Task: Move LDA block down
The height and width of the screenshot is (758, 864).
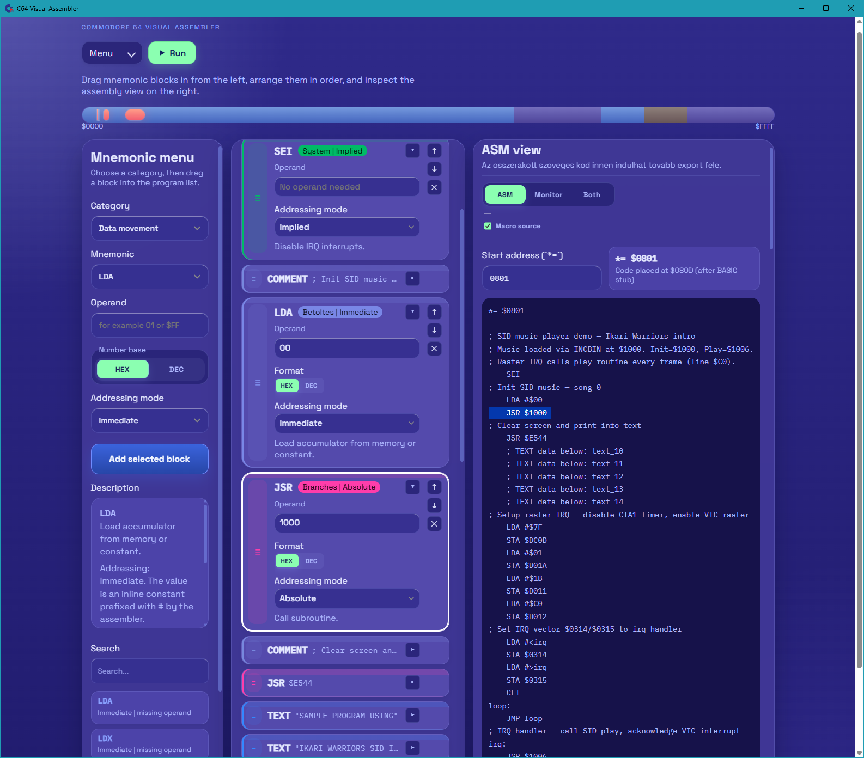Action: point(434,330)
